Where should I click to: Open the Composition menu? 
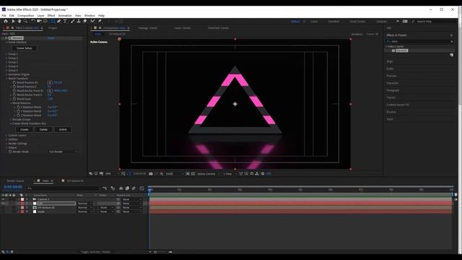(26, 16)
